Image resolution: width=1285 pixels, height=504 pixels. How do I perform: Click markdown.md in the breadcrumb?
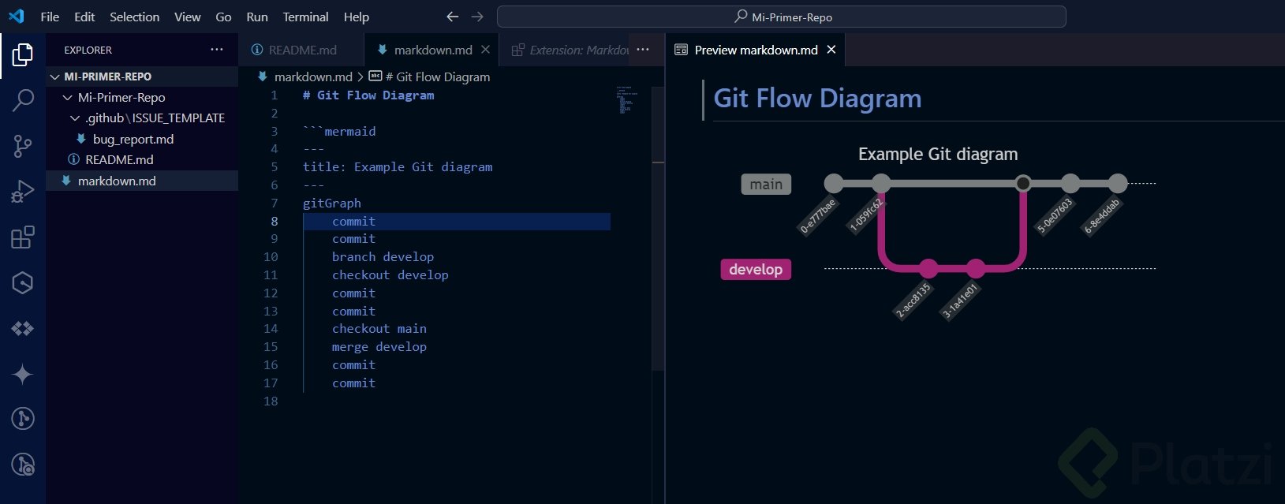pos(313,77)
